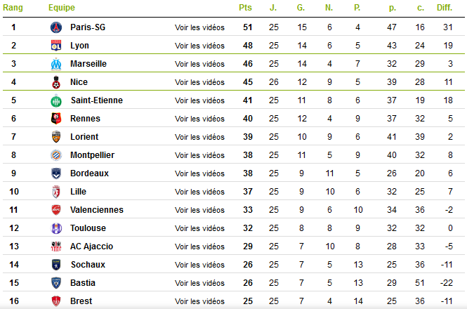Sort by the Pts column header
Image resolution: width=467 pixels, height=309 pixels.
[x=245, y=8]
